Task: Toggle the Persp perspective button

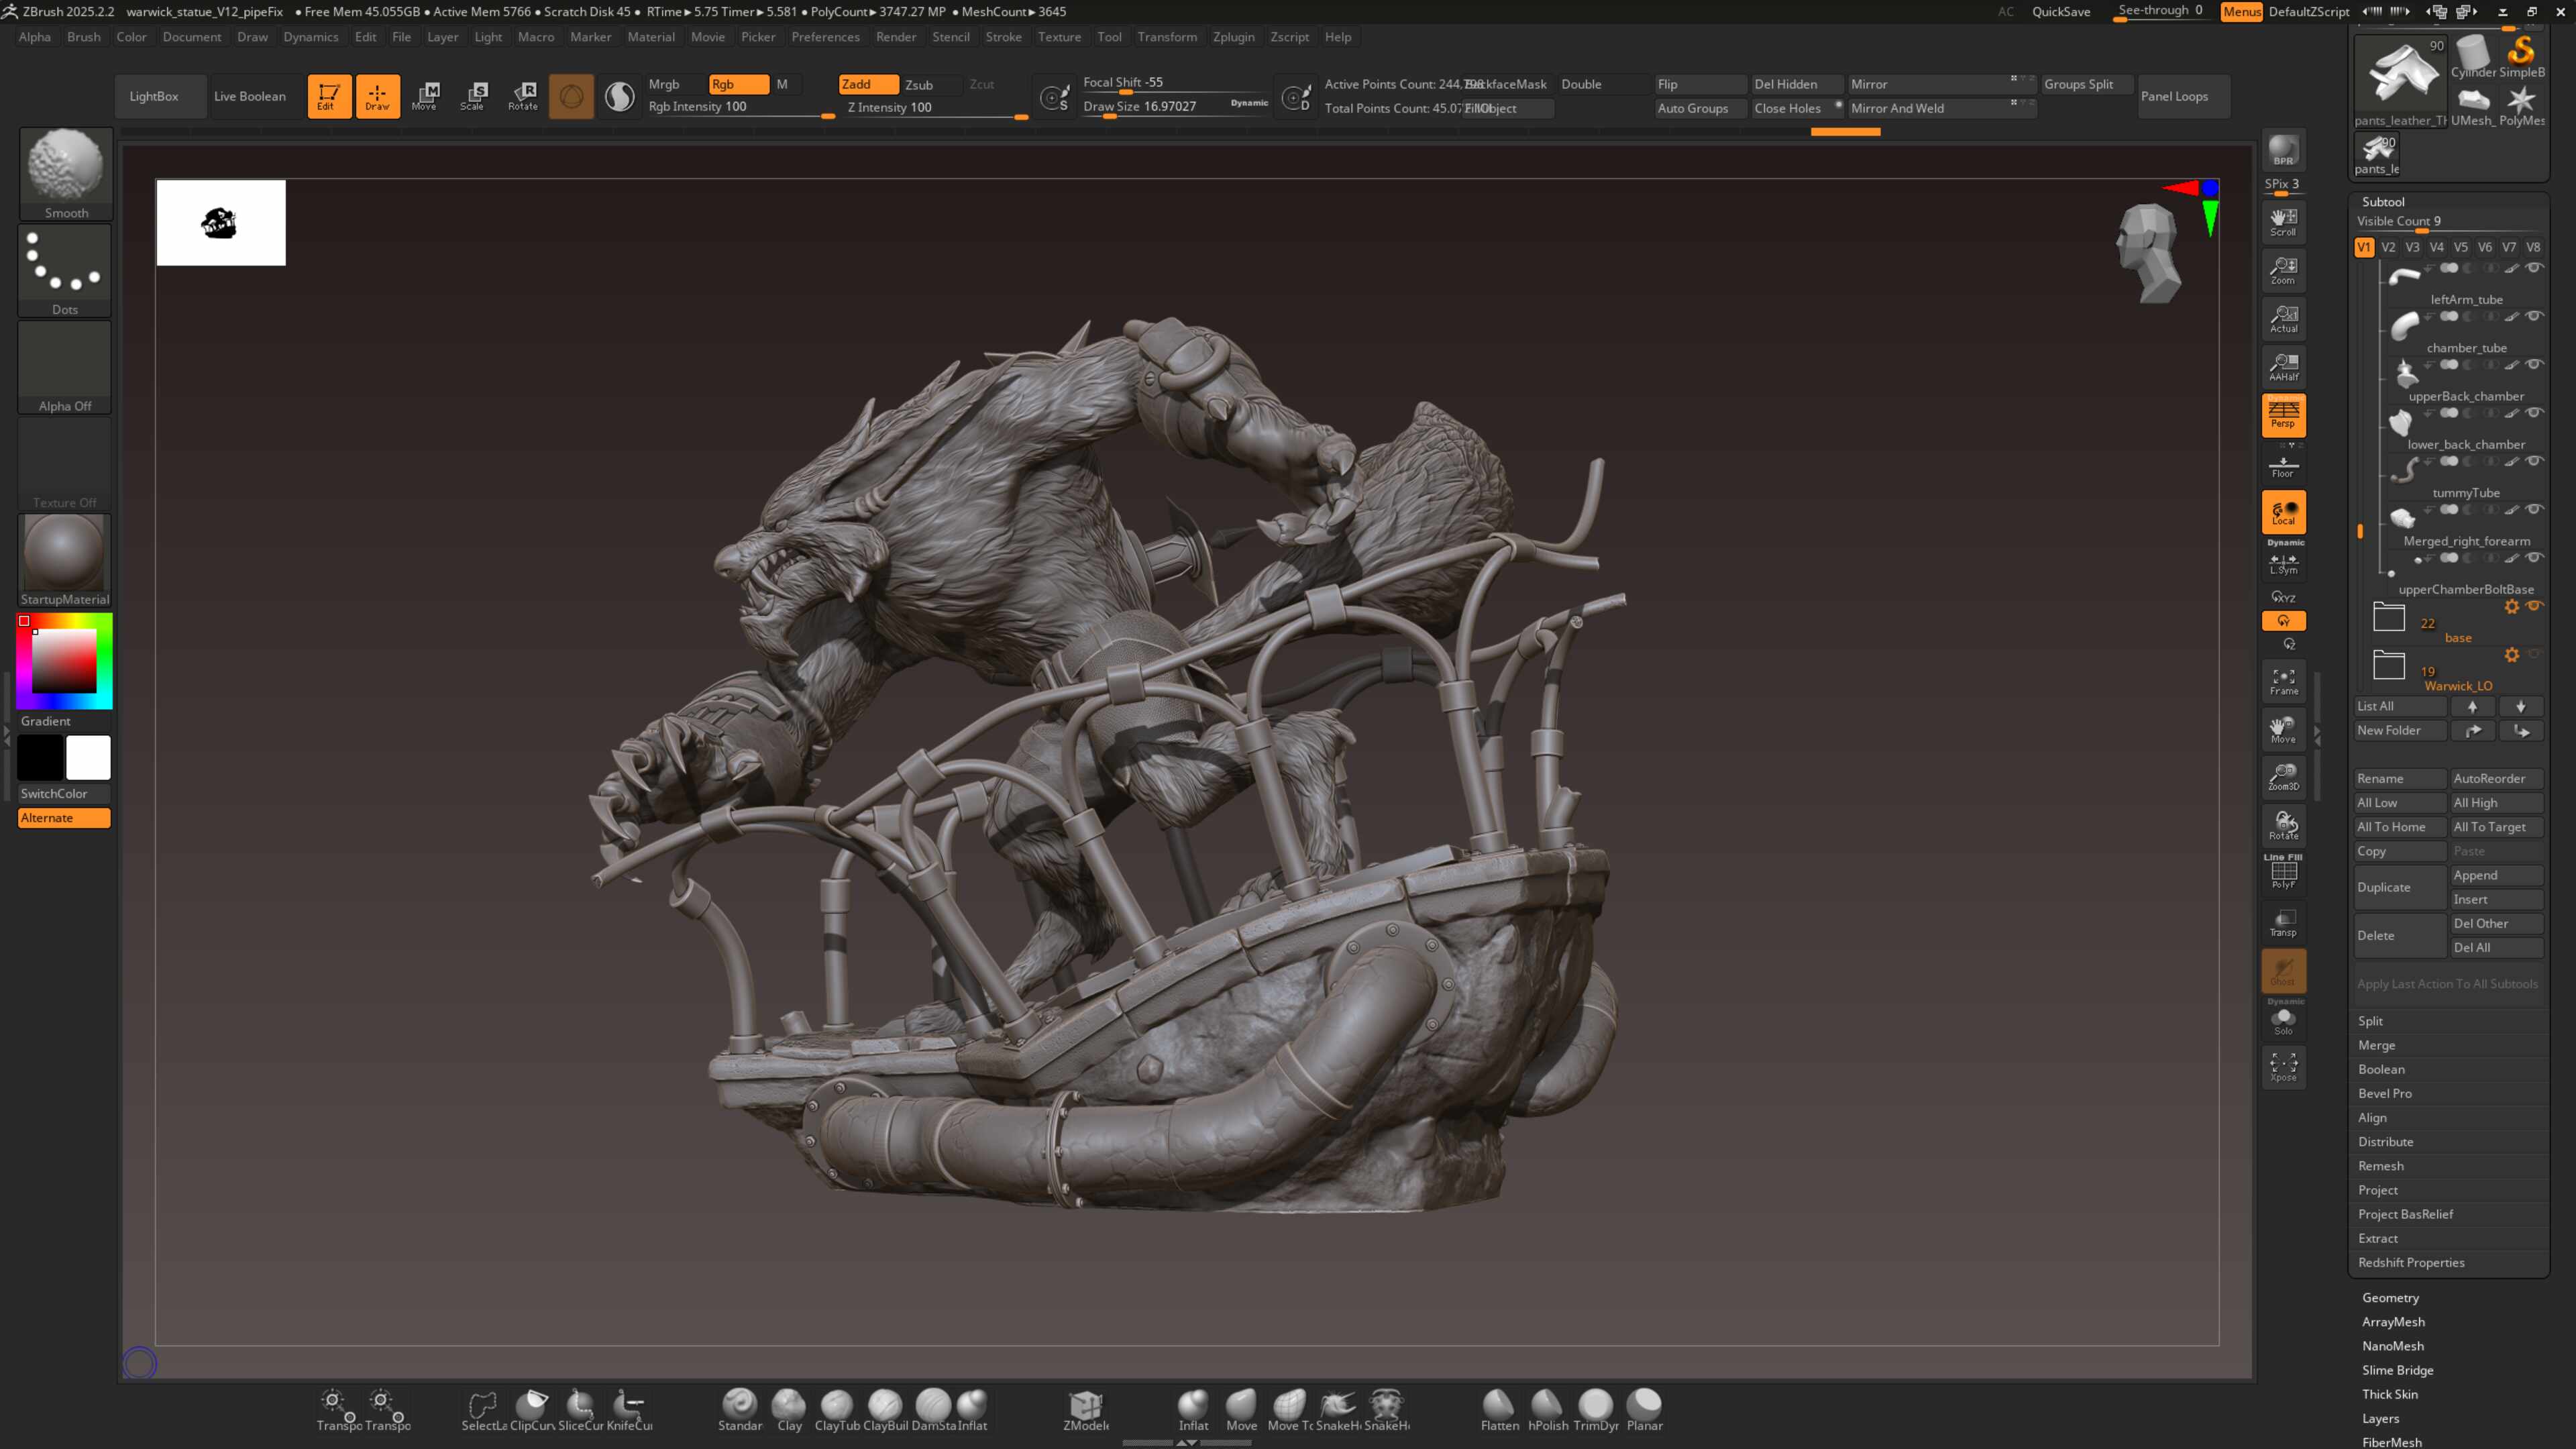Action: pyautogui.click(x=2283, y=415)
